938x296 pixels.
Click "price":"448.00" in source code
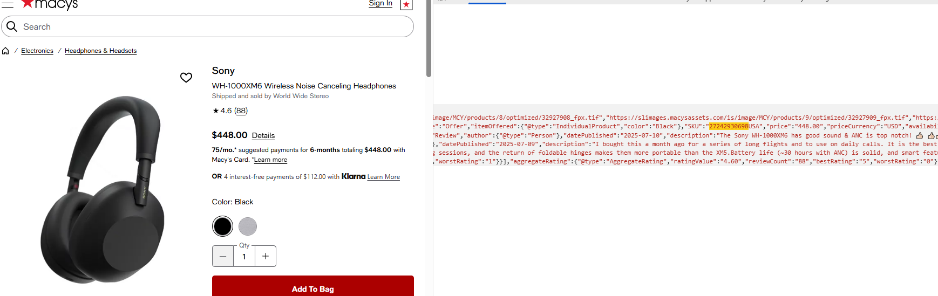click(795, 126)
